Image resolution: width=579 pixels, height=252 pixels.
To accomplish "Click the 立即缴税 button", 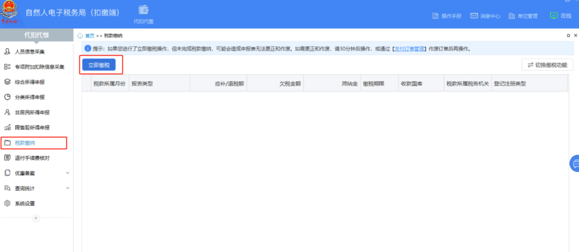I will pos(99,65).
